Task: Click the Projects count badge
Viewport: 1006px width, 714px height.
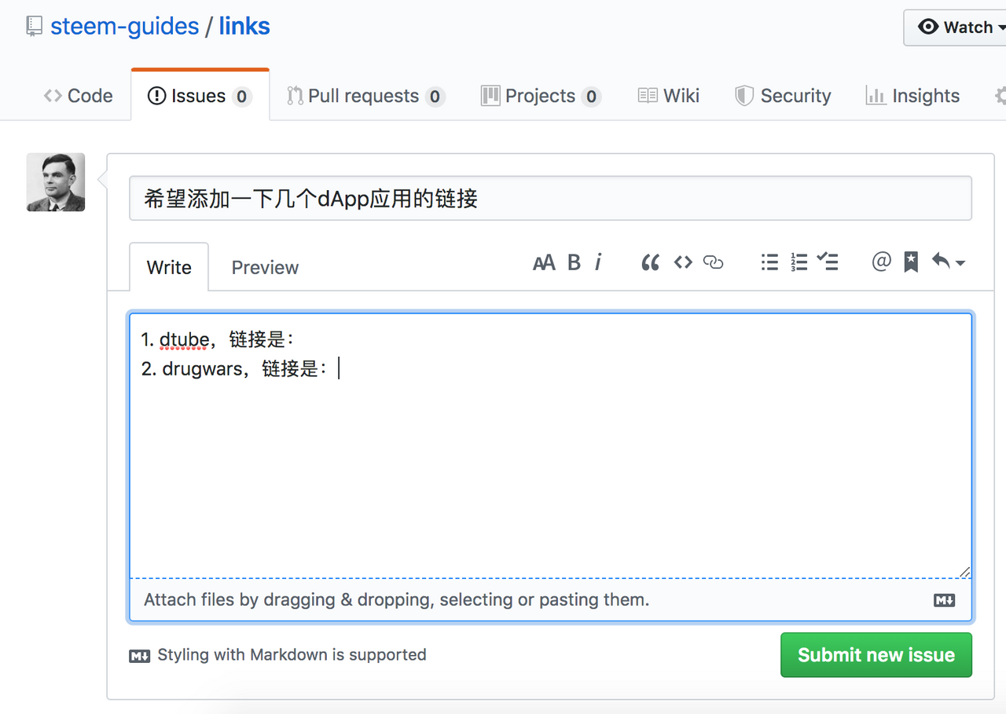Action: [591, 97]
